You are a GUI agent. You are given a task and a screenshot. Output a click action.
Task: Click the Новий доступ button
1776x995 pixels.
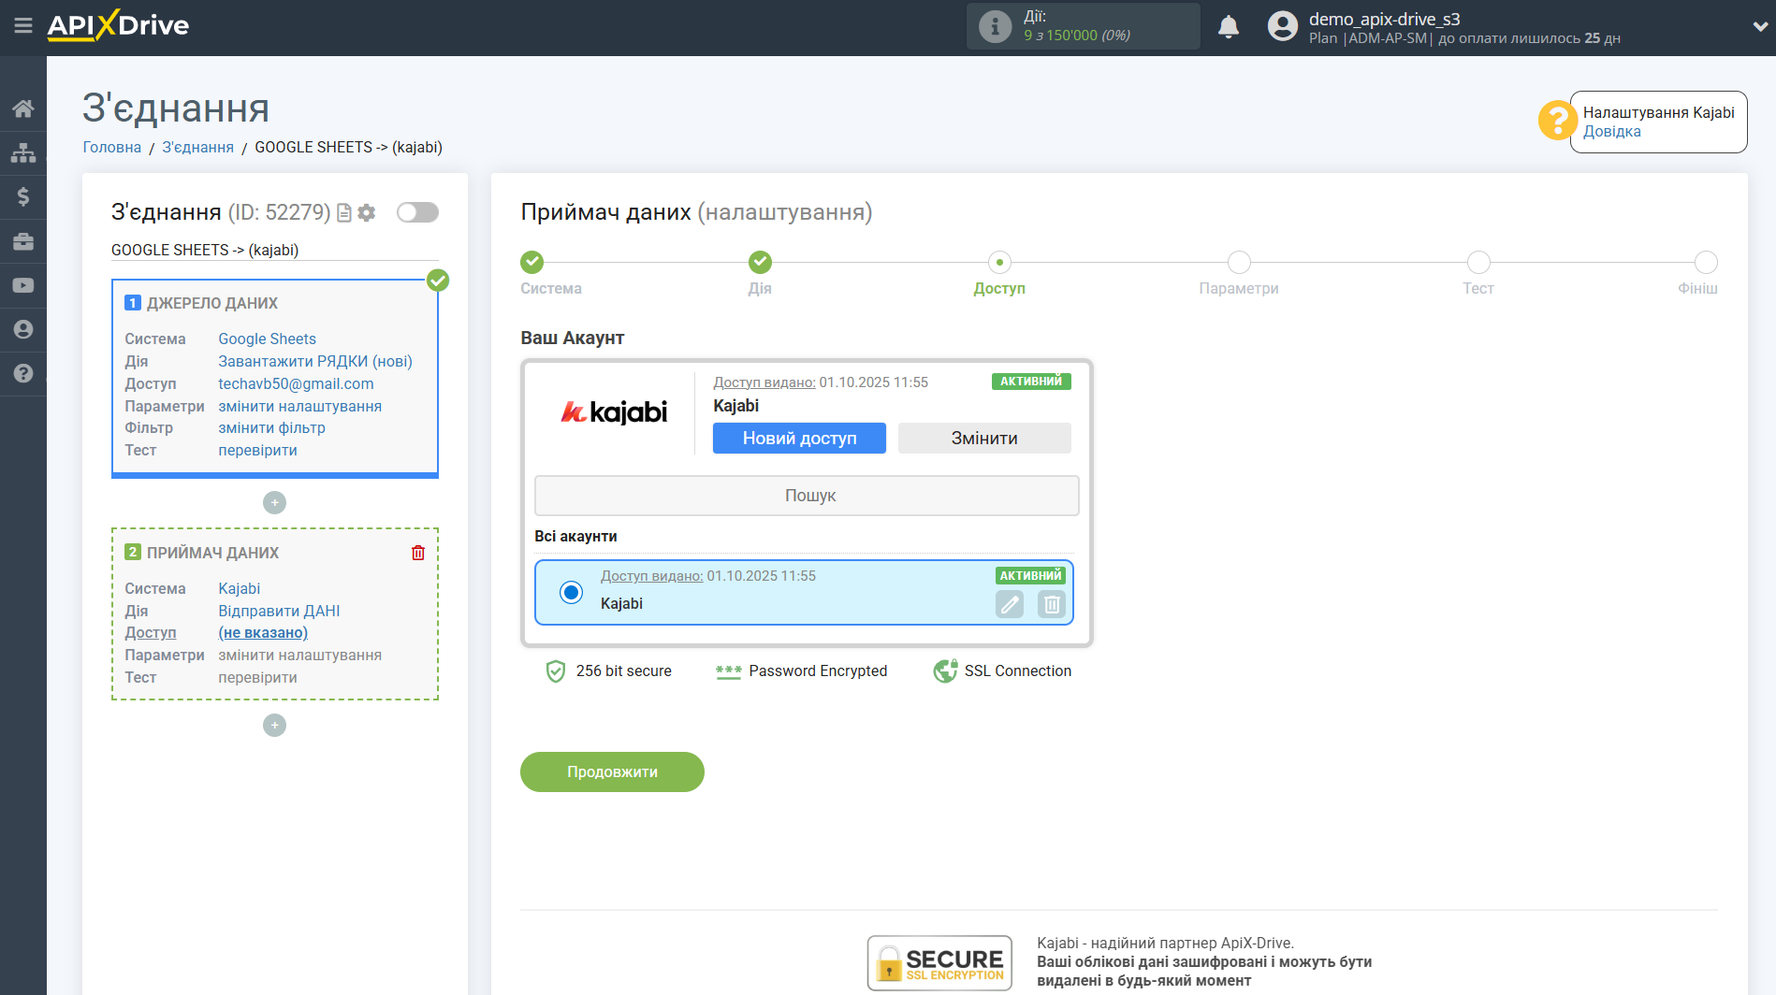799,438
